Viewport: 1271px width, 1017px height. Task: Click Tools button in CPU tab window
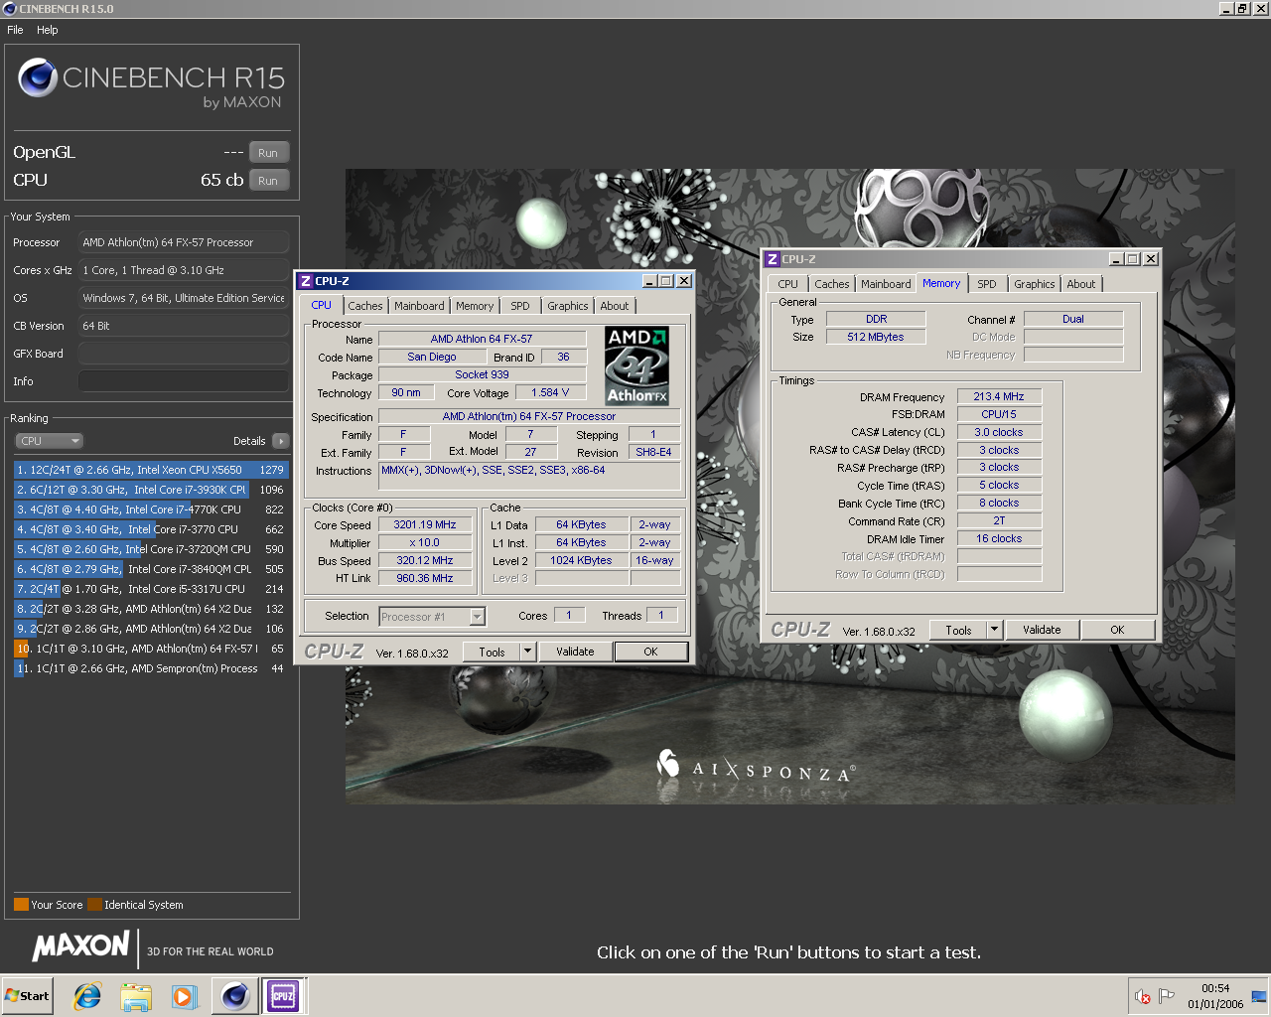493,652
